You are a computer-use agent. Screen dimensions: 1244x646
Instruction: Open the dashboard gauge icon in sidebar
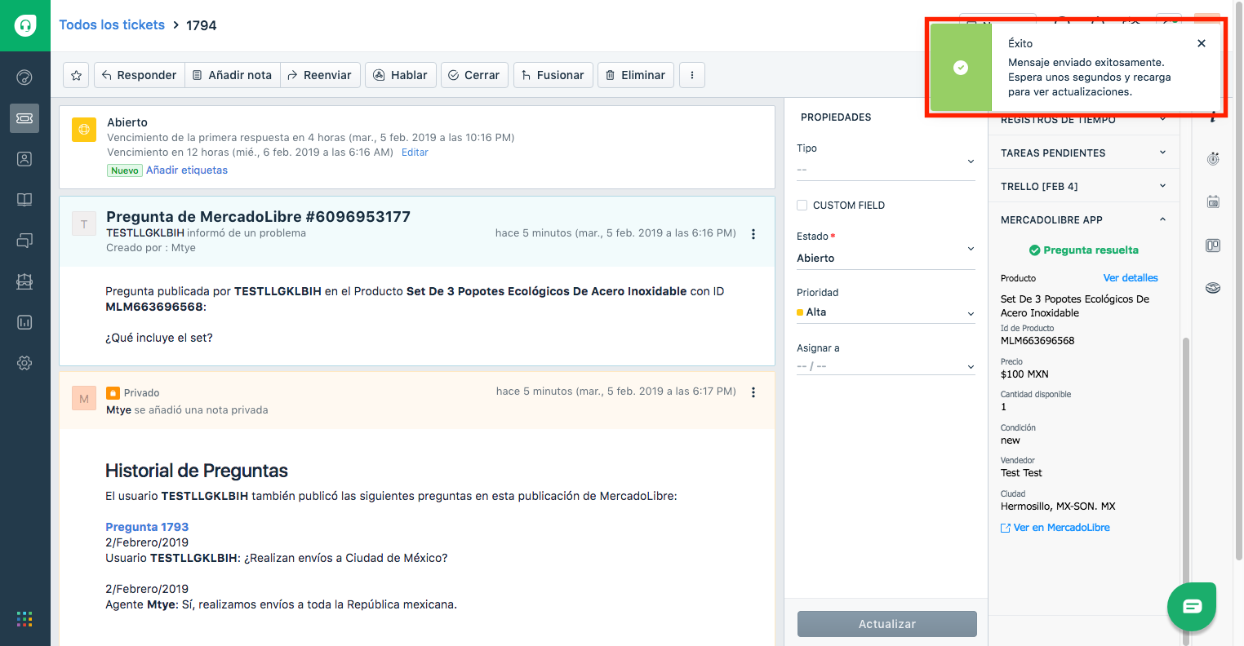click(24, 77)
